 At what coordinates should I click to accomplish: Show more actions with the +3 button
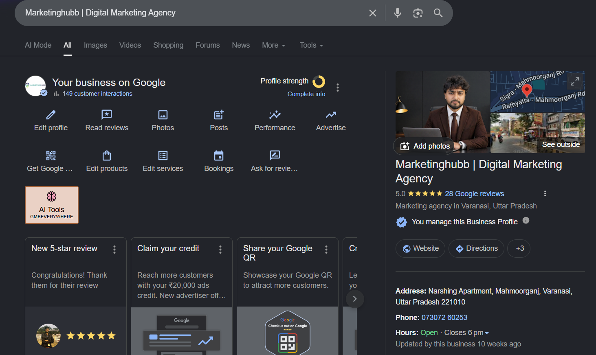coord(519,248)
